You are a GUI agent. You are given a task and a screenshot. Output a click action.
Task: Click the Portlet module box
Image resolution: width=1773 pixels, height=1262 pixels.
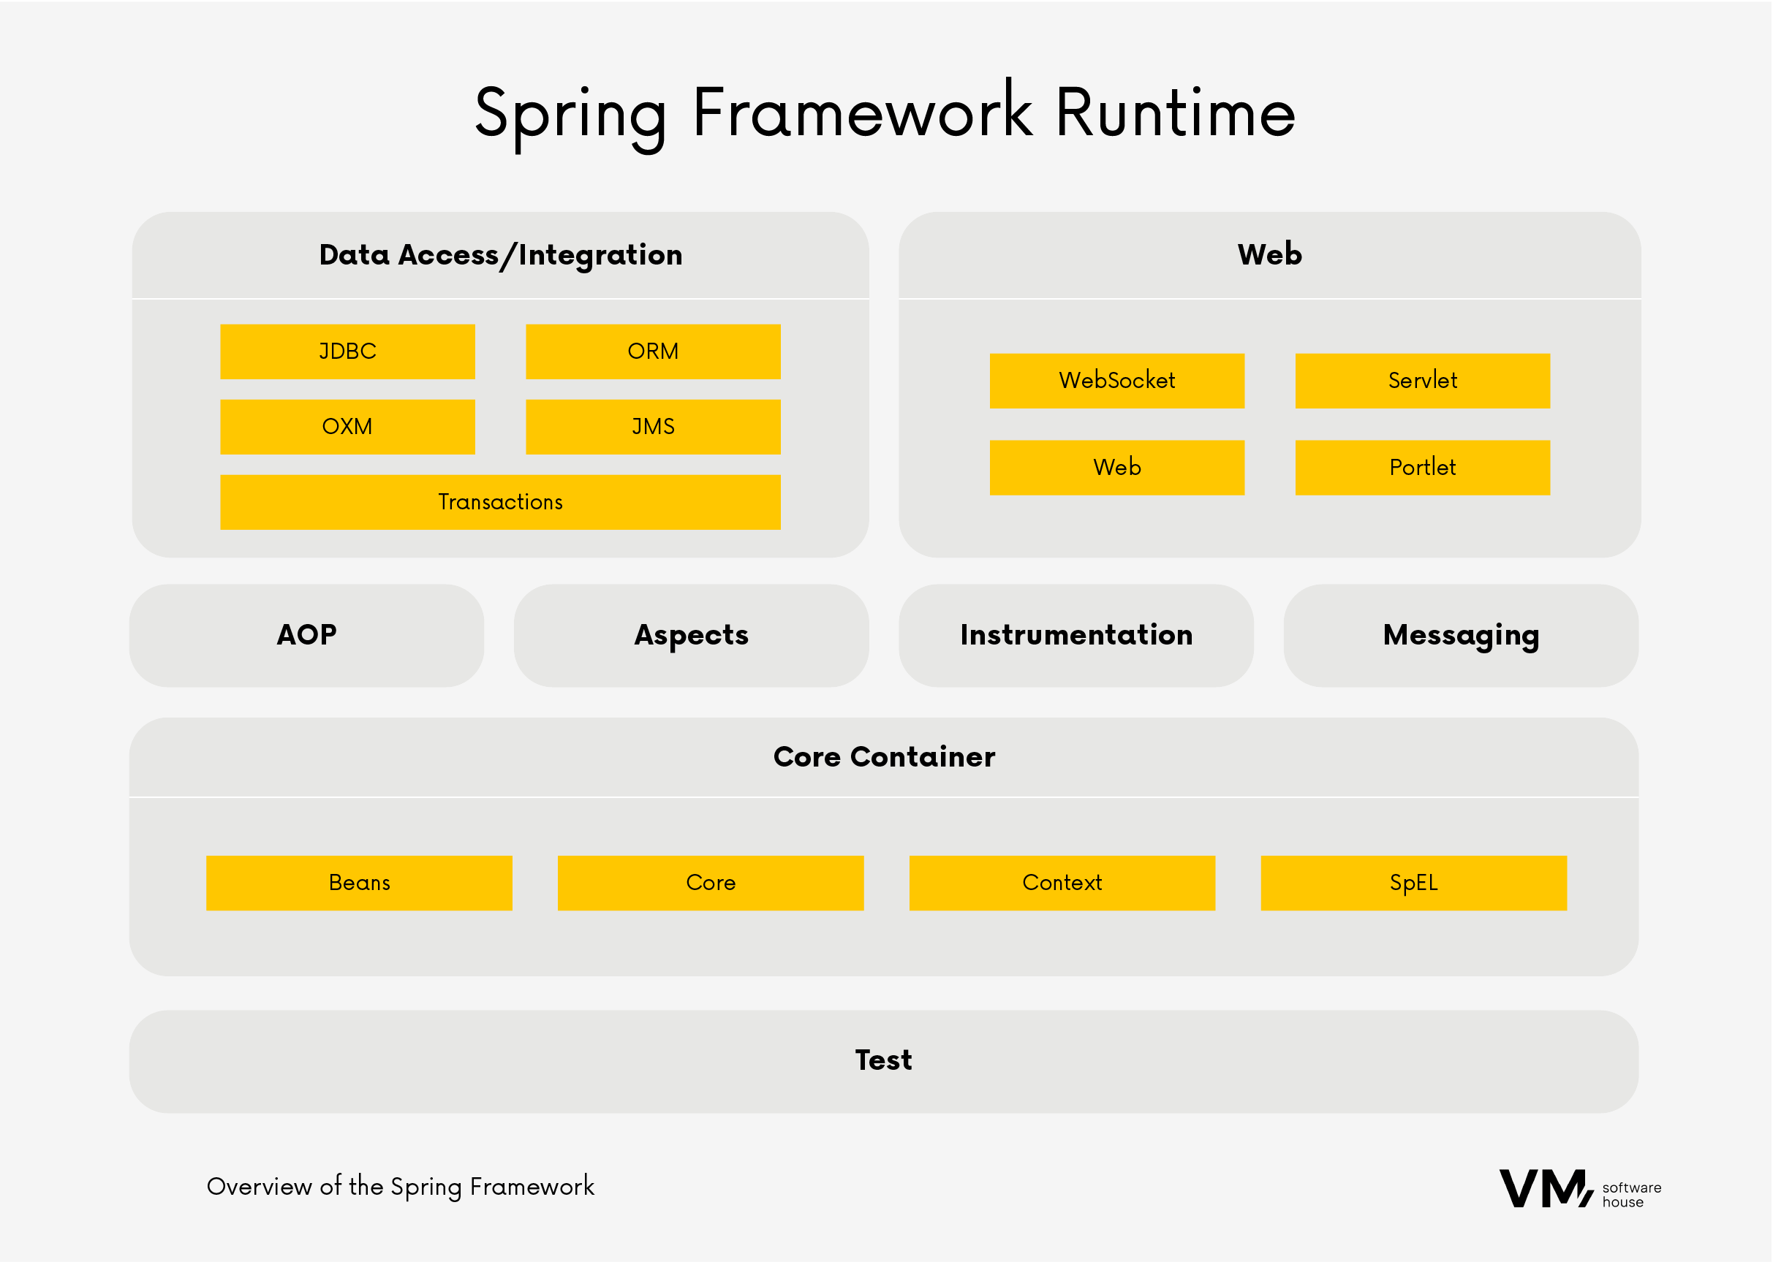pos(1421,467)
